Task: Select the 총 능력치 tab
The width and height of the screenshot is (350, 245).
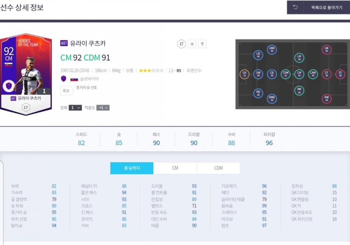Action: point(132,168)
